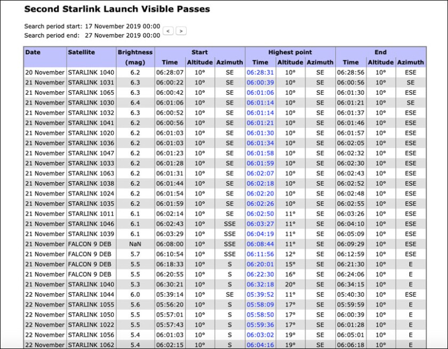The width and height of the screenshot is (448, 349).
Task: Click the 06:01:58 link for STARLINK 1047
Action: click(260, 153)
